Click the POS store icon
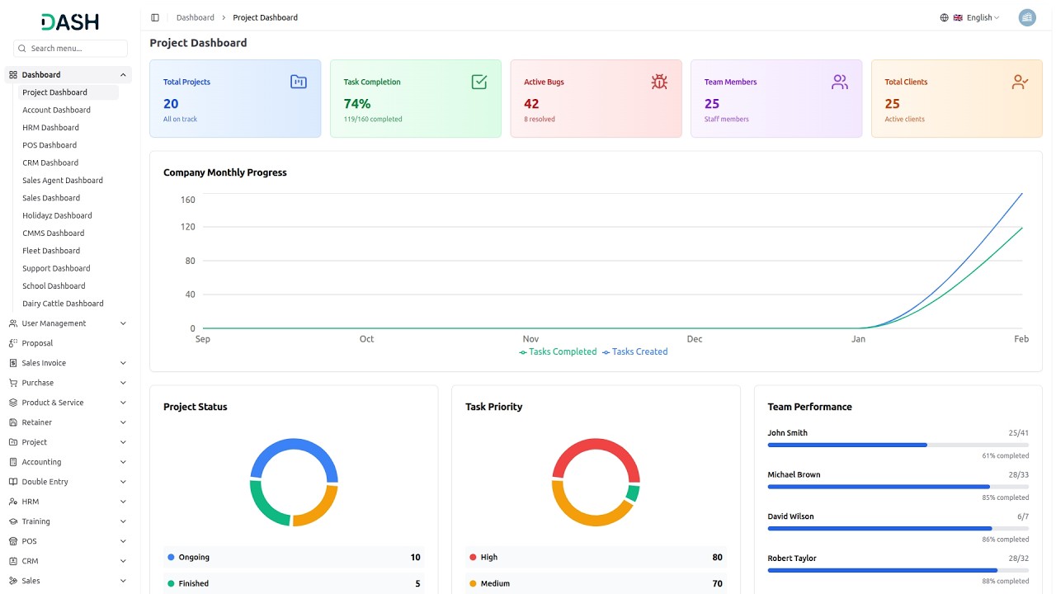1056x594 pixels. [13, 541]
